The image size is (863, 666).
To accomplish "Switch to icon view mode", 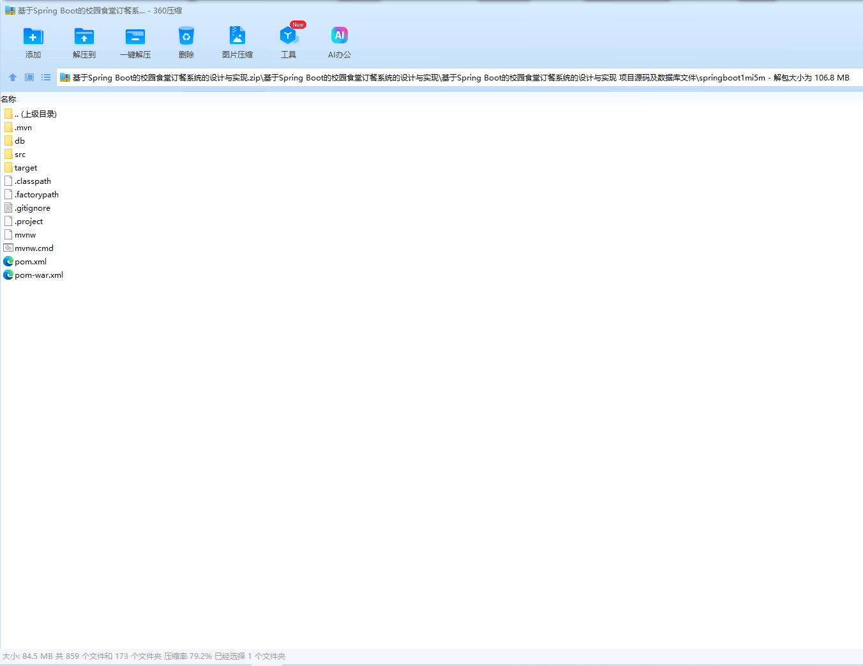I will pyautogui.click(x=29, y=77).
